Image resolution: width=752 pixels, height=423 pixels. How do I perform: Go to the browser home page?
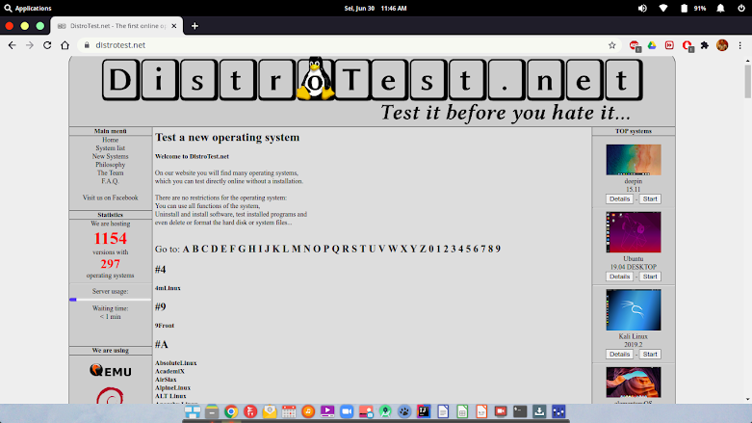pyautogui.click(x=65, y=45)
